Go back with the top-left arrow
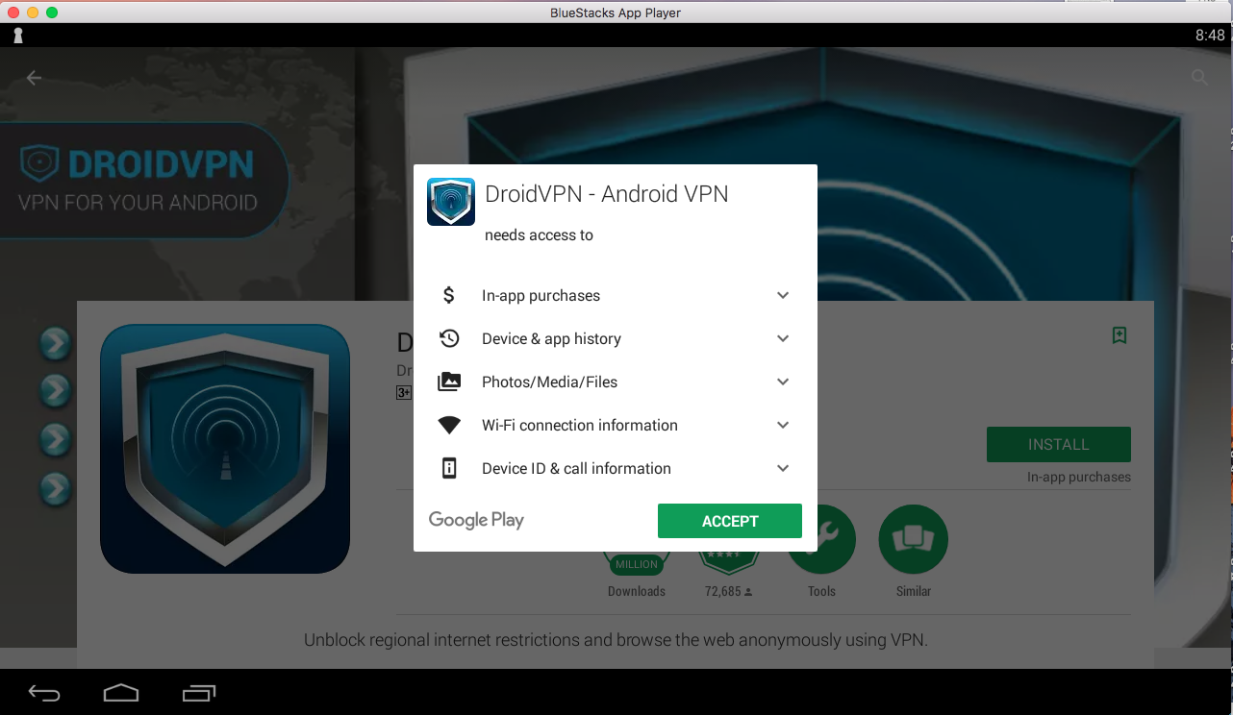 tap(34, 78)
